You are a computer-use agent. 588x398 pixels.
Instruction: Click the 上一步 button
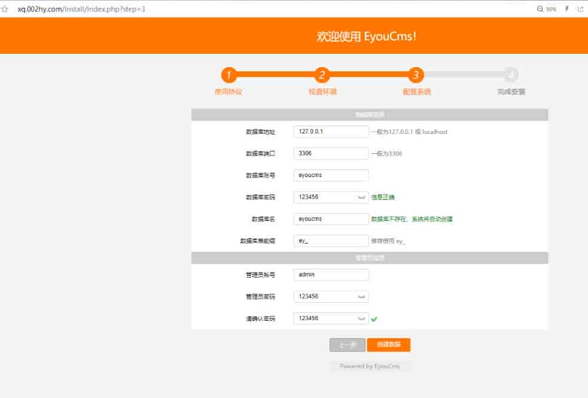pos(348,345)
